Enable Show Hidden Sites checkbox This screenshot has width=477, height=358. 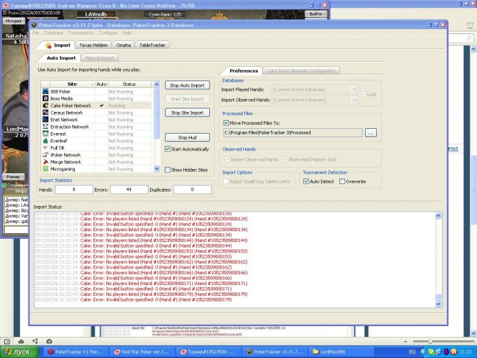tap(168, 170)
